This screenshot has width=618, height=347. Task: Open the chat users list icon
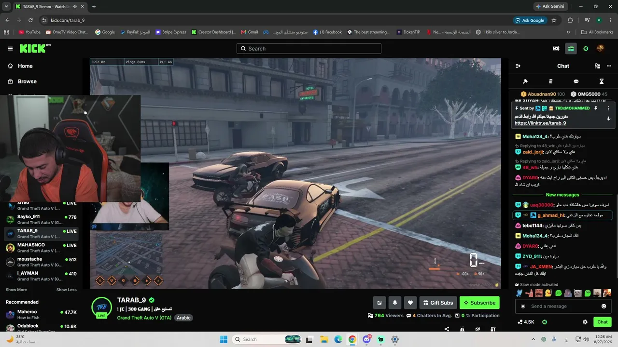[597, 66]
